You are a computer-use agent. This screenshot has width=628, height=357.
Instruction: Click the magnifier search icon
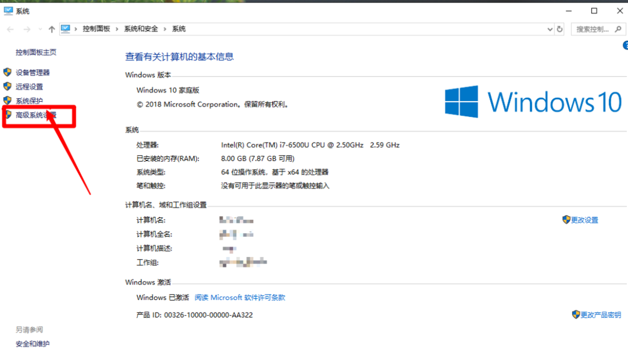(618, 29)
